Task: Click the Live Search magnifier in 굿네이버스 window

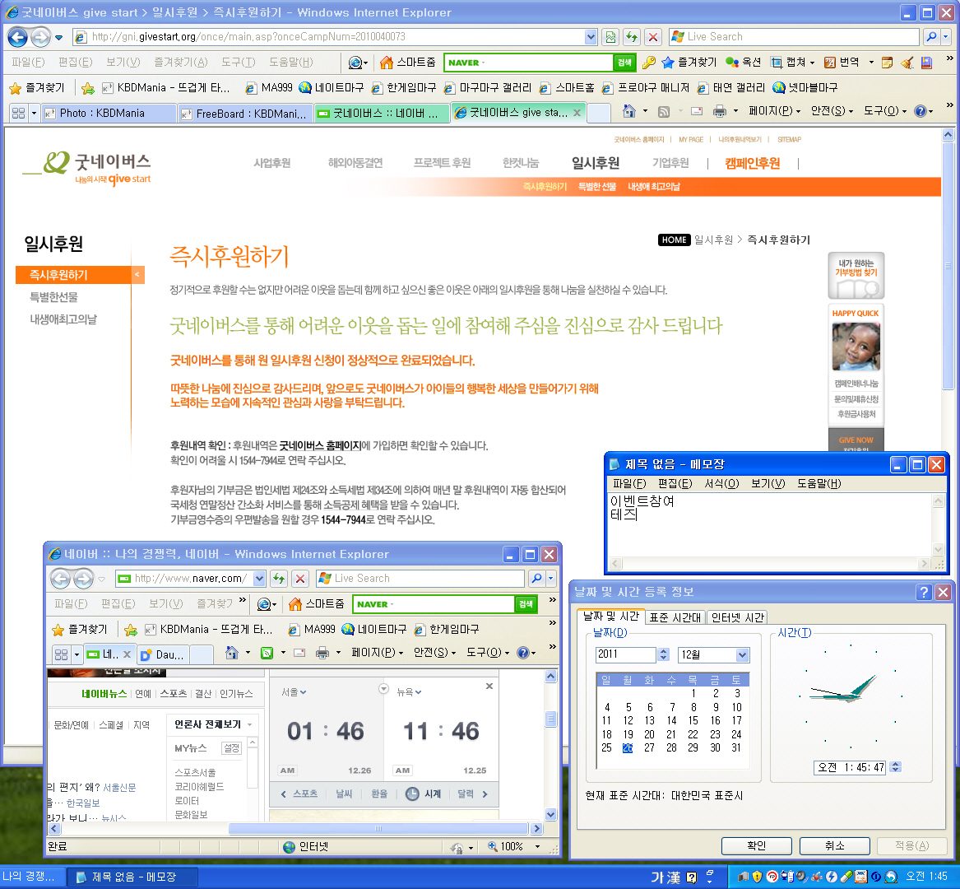Action: click(x=931, y=37)
